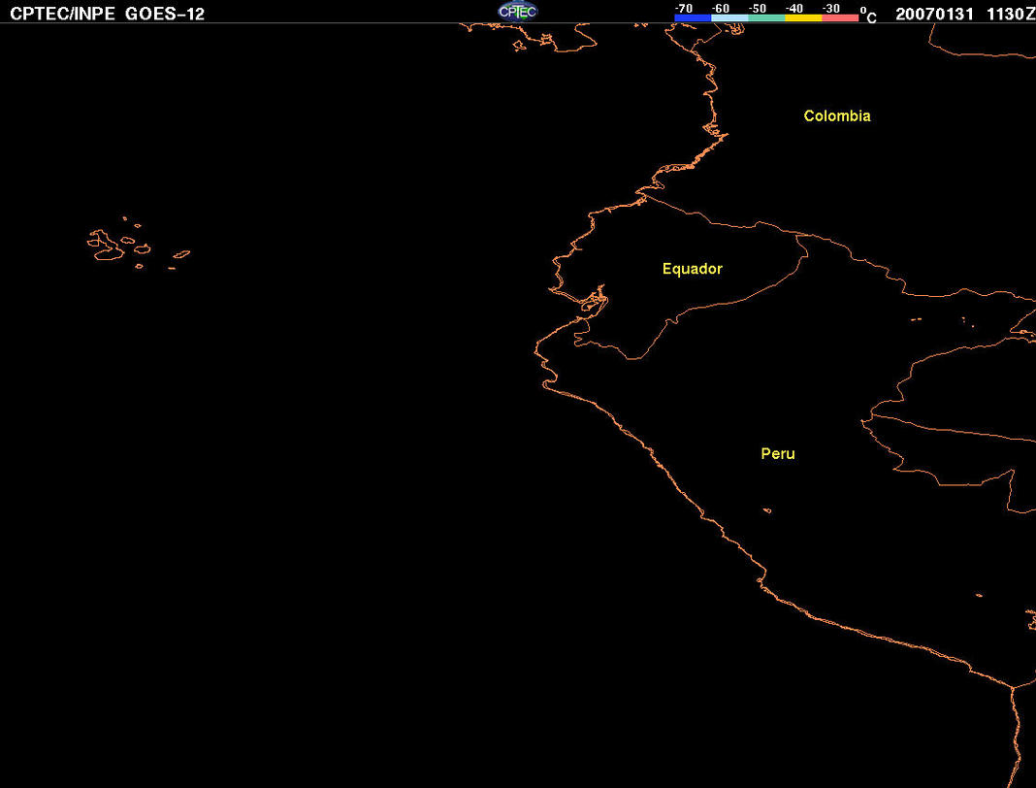Click the °C unit label
Viewport: 1036px width, 788px height.
coord(869,16)
